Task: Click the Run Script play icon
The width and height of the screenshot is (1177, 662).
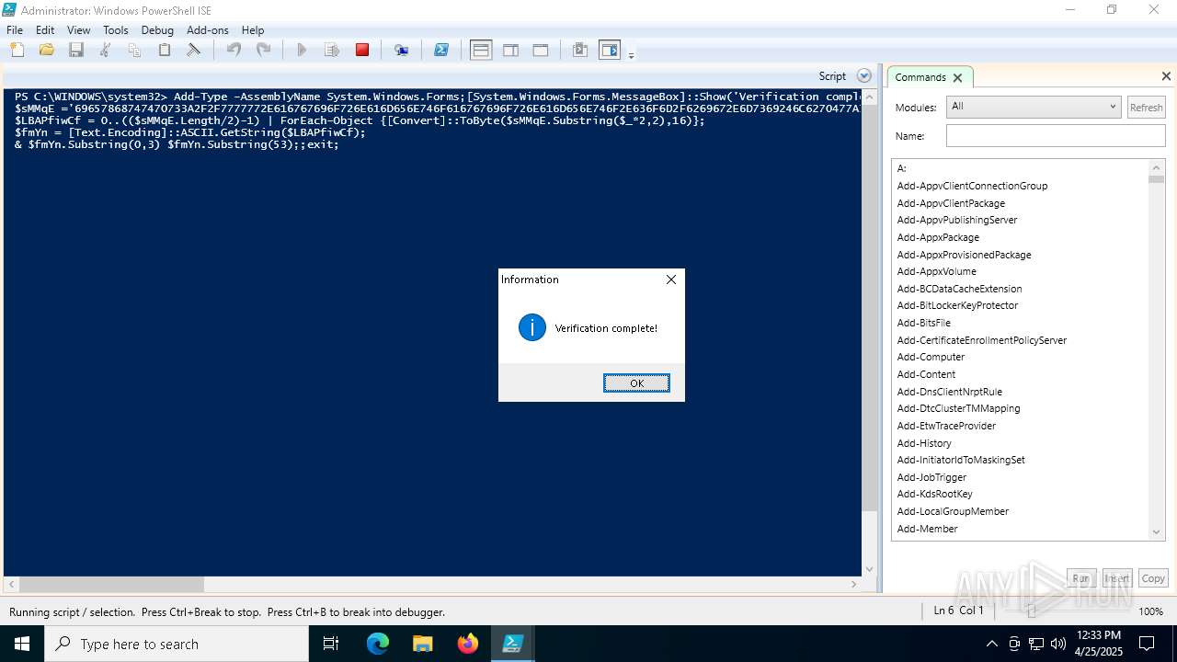Action: (302, 51)
